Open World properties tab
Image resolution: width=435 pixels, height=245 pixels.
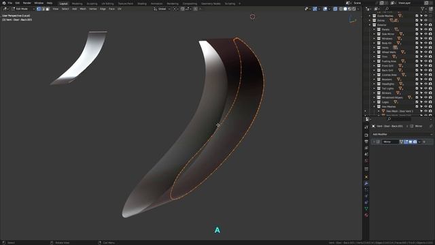coord(366,161)
